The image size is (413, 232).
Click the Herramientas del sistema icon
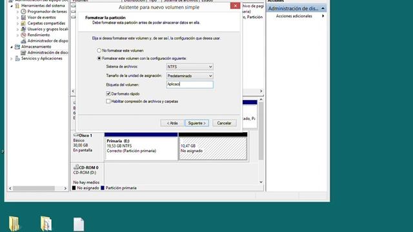click(x=17, y=6)
